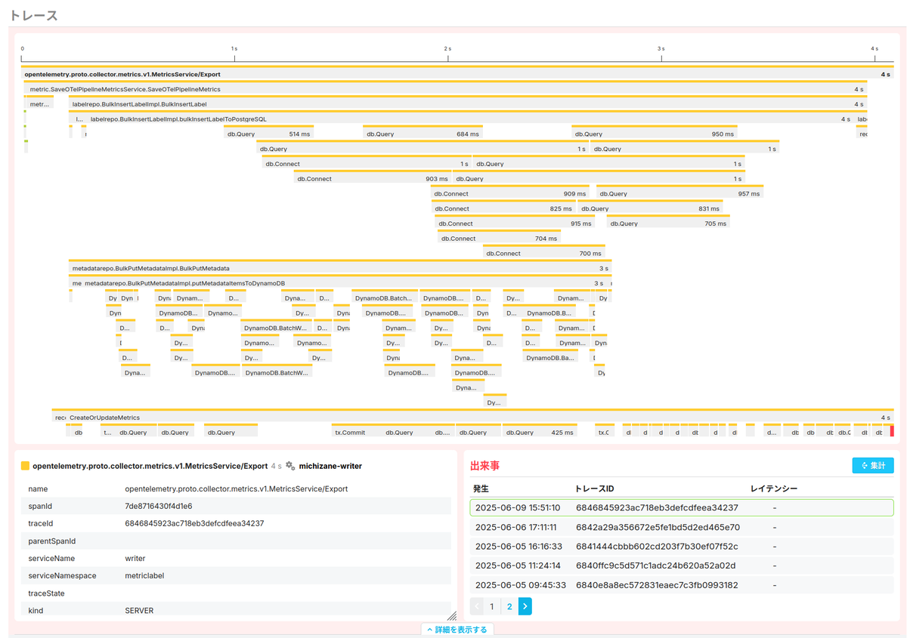Click the parentSpanId field label

click(x=51, y=541)
